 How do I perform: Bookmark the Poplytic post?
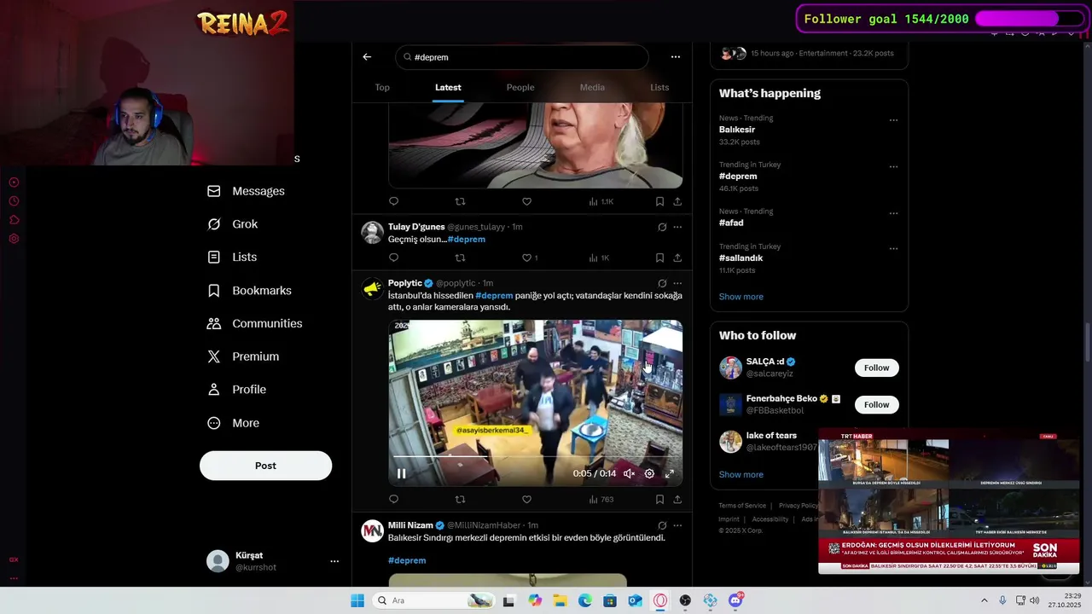659,500
